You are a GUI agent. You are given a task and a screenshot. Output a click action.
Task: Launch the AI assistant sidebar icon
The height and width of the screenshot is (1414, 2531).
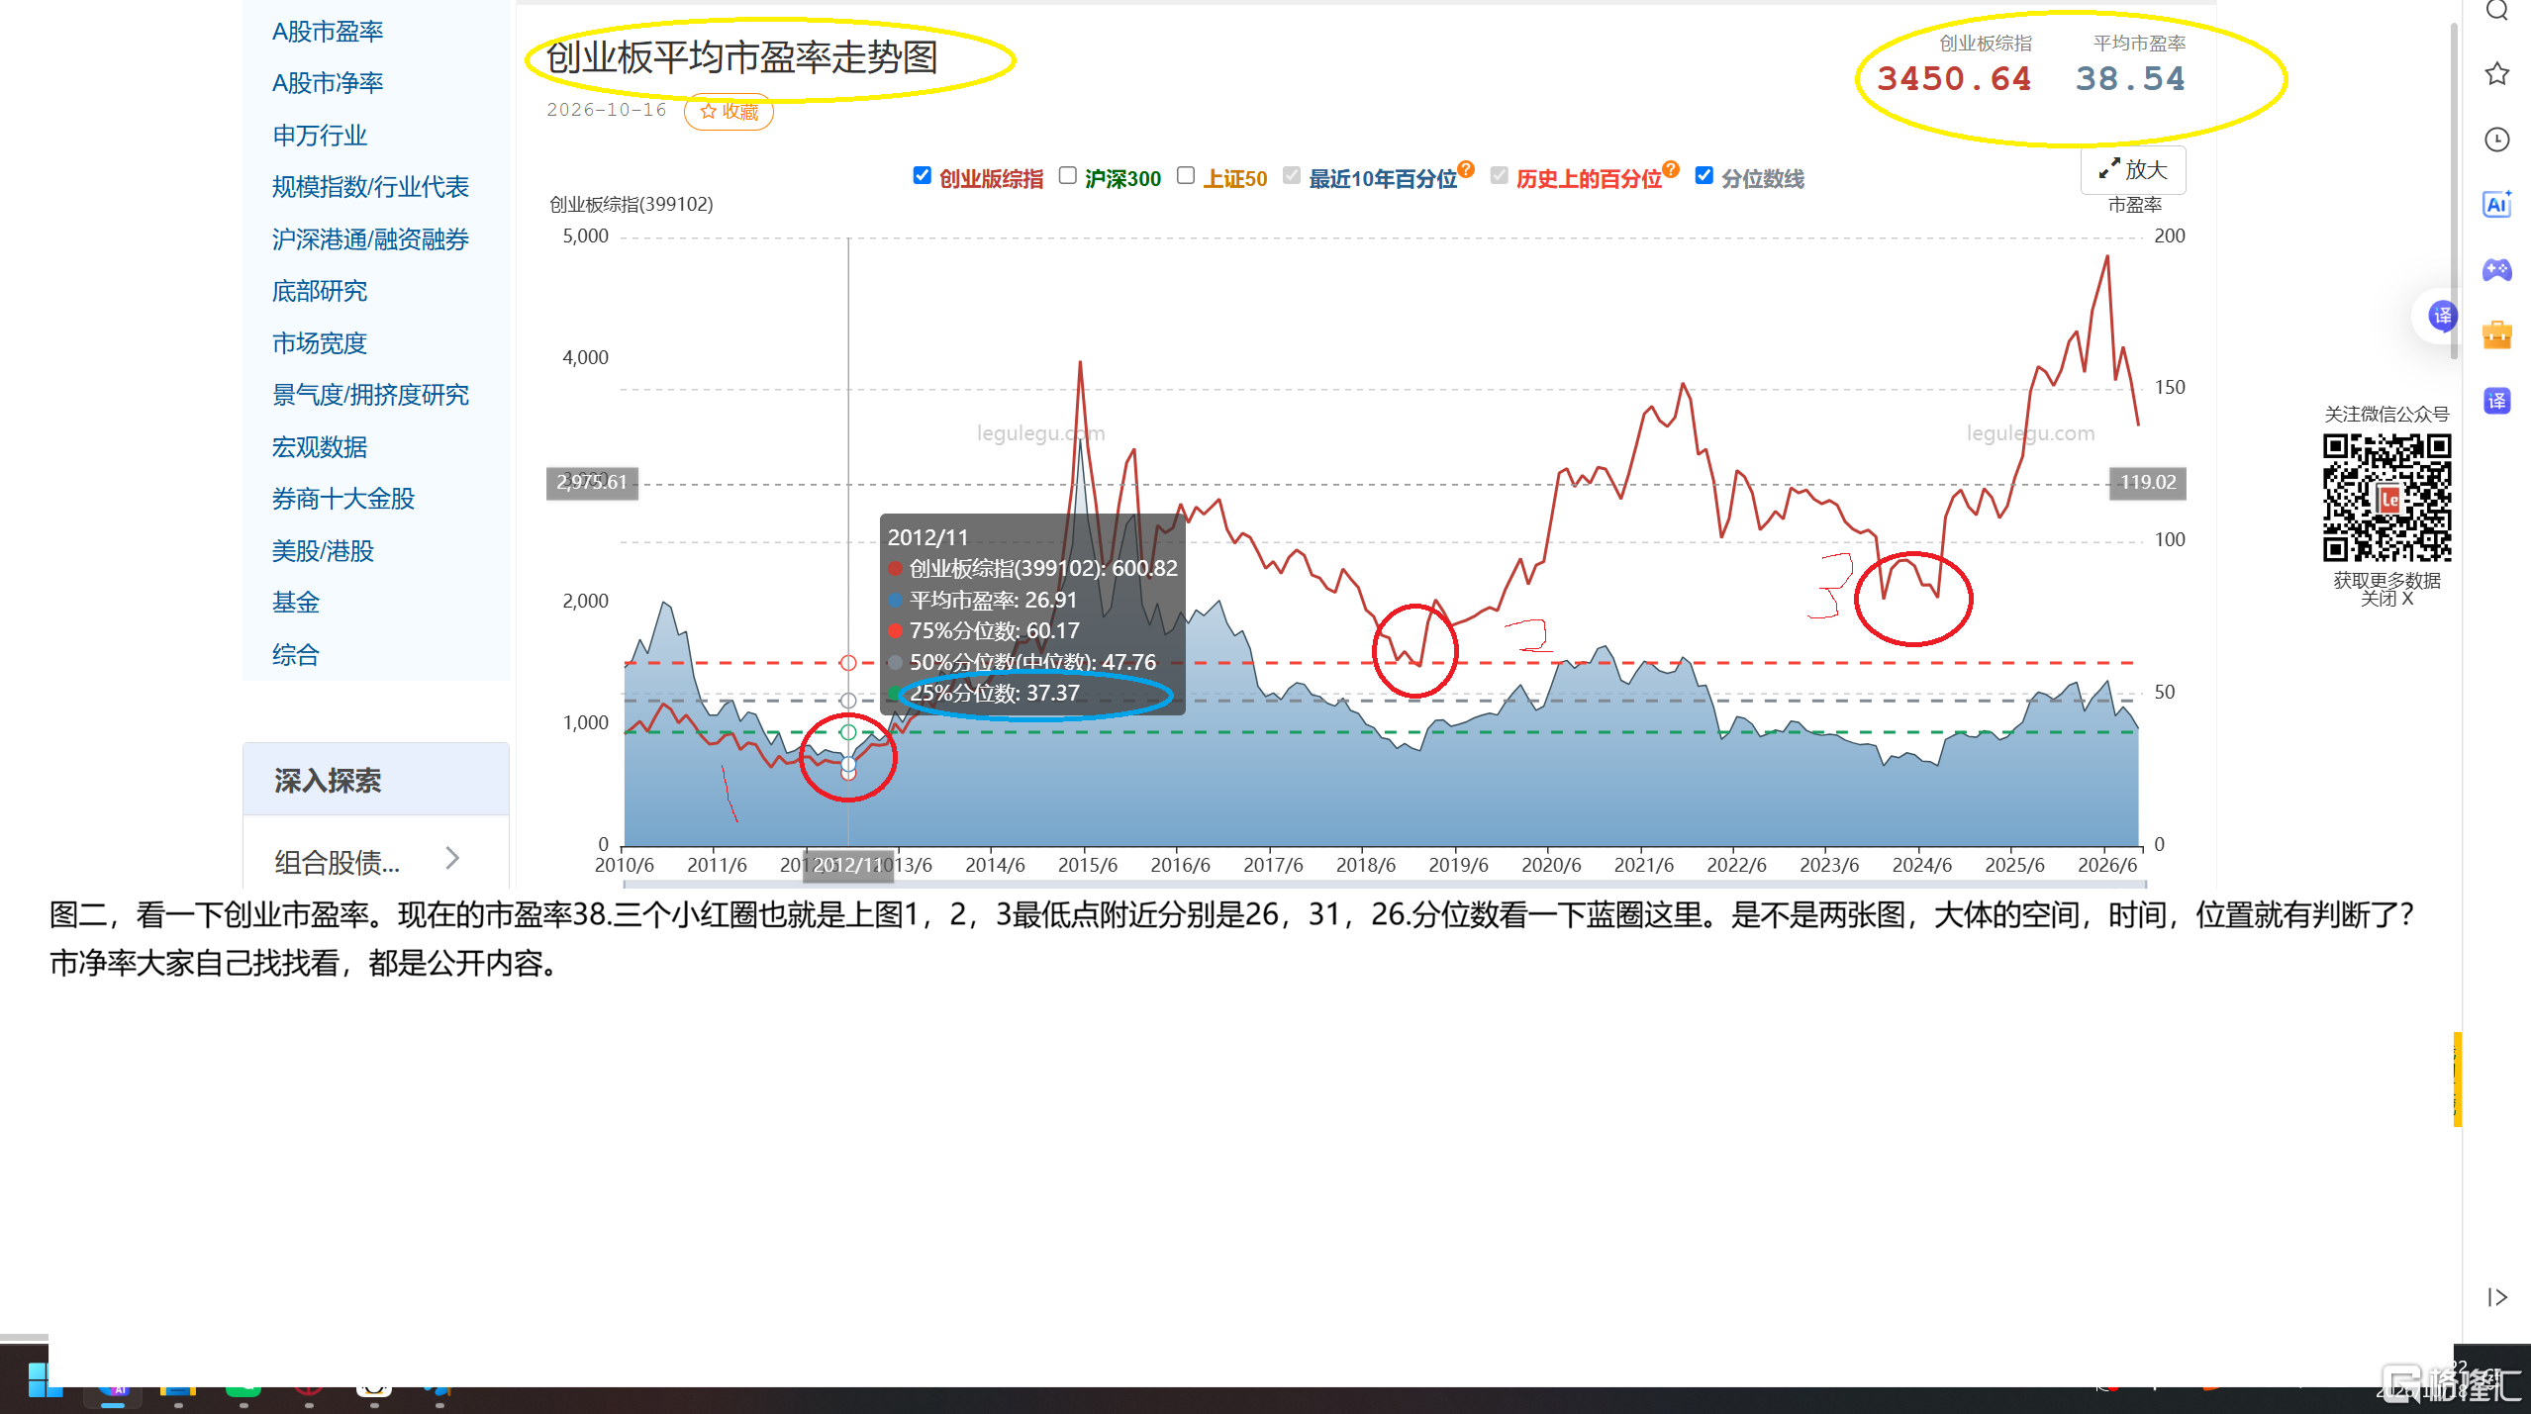click(2496, 205)
